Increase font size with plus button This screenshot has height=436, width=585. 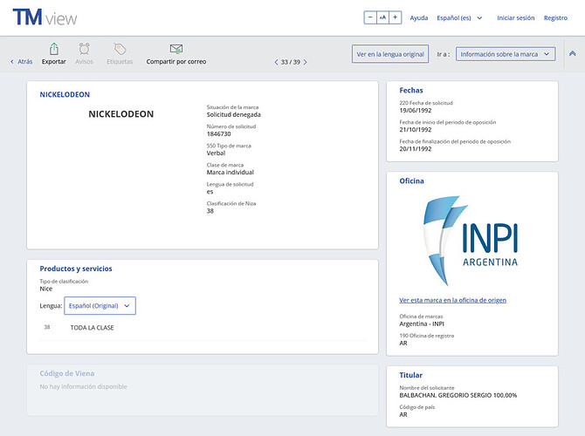click(396, 17)
